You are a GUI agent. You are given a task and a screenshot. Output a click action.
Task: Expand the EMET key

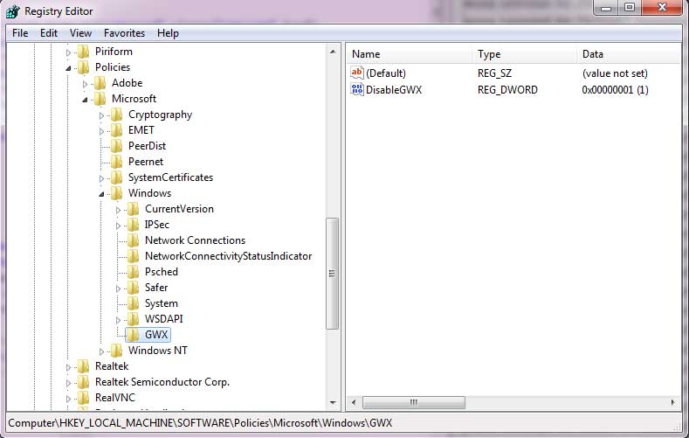pos(101,131)
